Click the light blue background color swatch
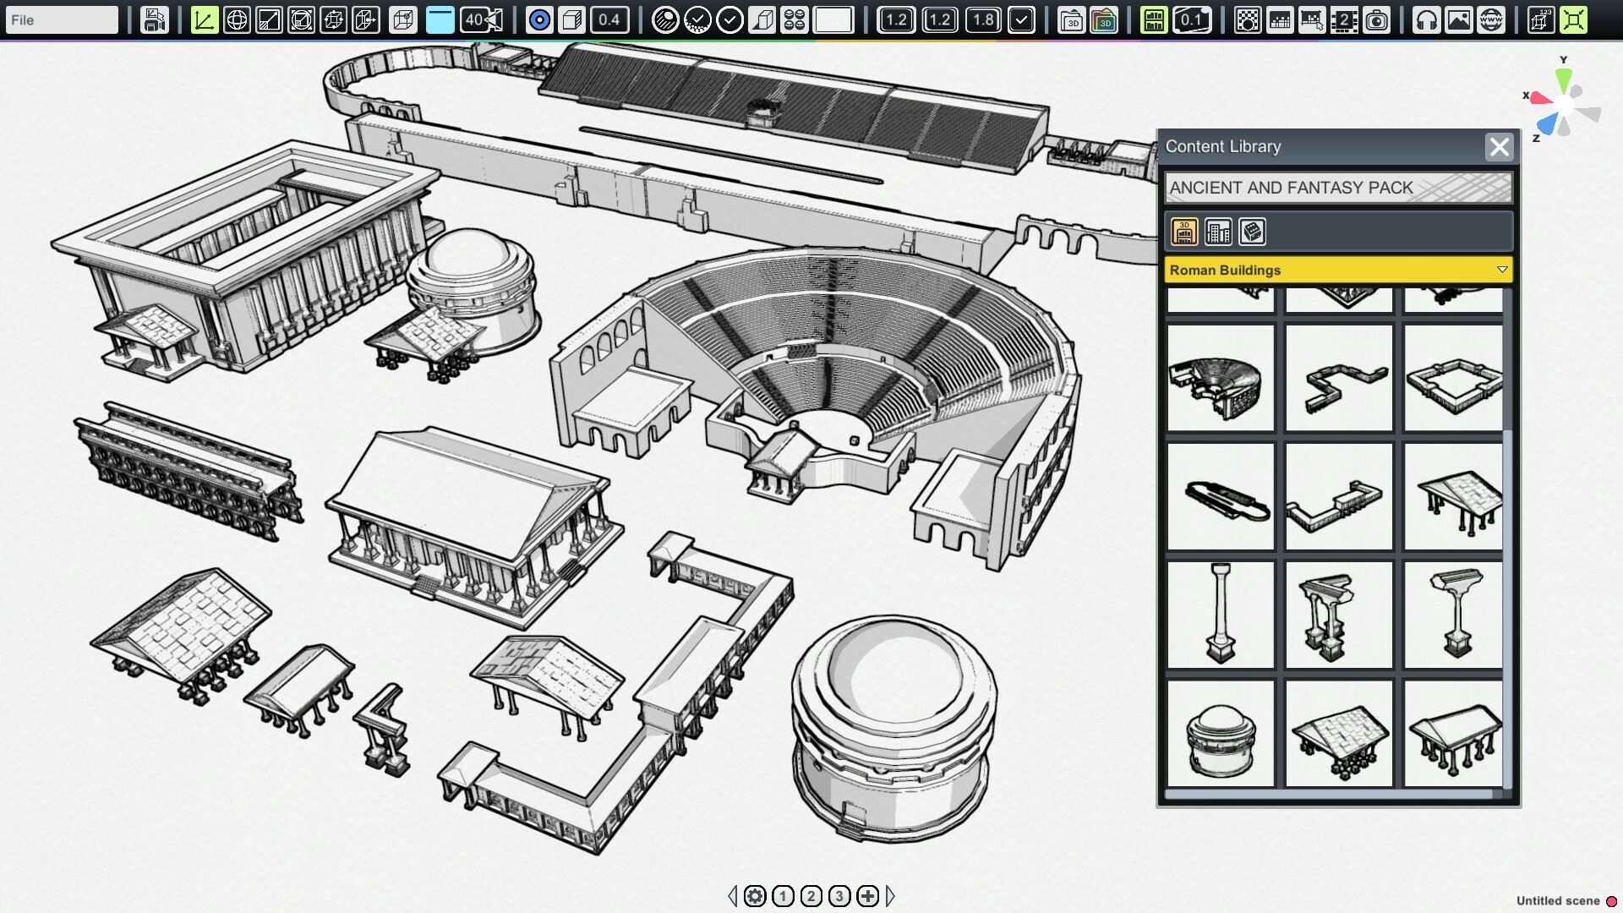The image size is (1623, 913). pos(440,19)
